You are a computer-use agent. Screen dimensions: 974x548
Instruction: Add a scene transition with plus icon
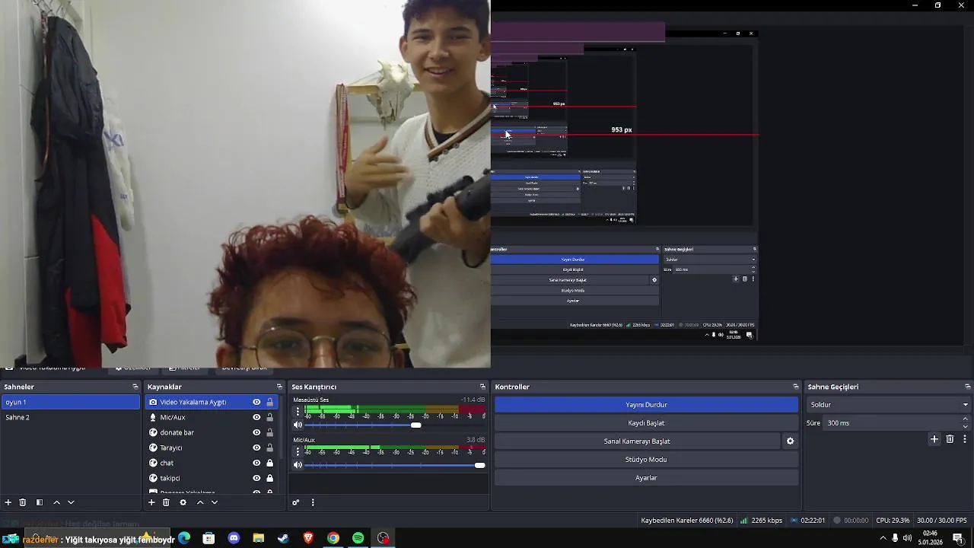point(934,439)
